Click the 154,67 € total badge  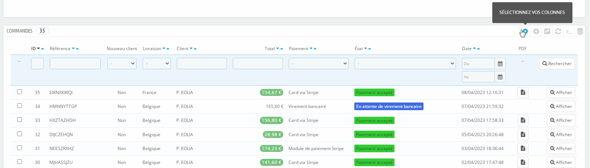point(272,93)
